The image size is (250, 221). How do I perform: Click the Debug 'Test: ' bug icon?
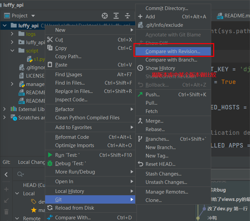tap(50, 163)
